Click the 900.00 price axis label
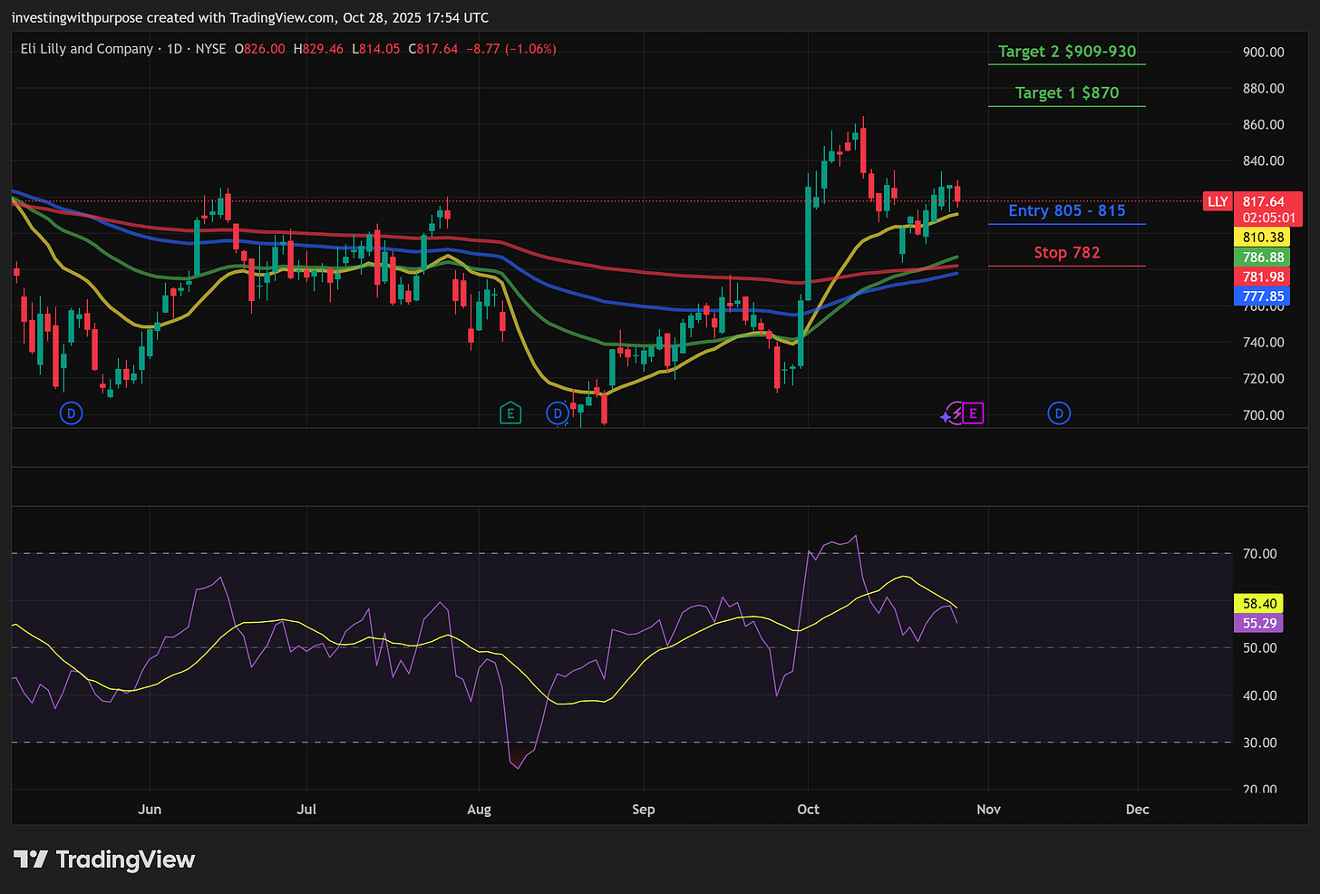 pos(1264,52)
